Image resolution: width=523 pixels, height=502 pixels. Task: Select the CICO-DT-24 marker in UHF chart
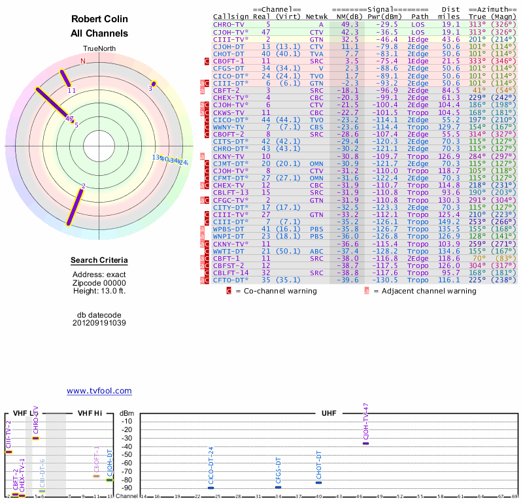point(211,488)
